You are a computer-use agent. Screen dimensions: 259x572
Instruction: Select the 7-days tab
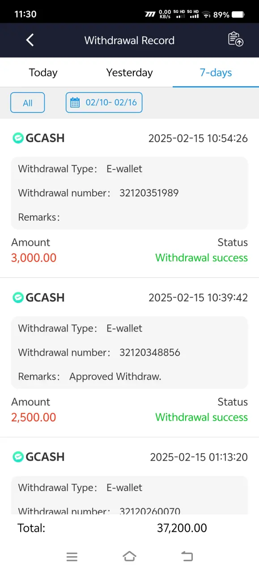216,72
